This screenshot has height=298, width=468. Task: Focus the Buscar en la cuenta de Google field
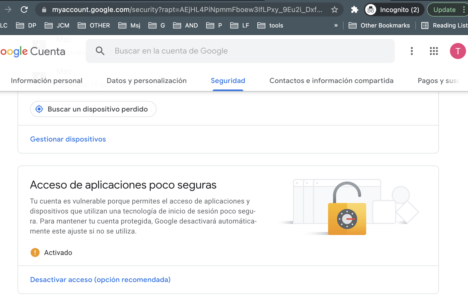click(x=240, y=51)
